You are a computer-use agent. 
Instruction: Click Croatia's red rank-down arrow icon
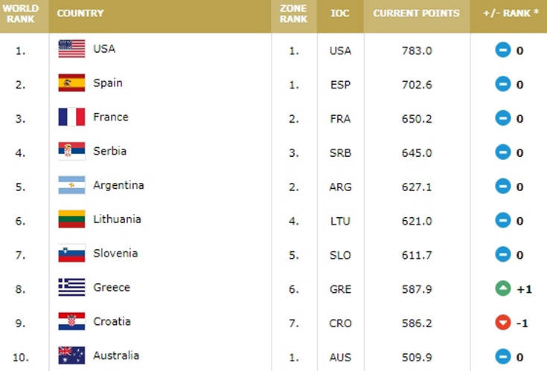[503, 323]
